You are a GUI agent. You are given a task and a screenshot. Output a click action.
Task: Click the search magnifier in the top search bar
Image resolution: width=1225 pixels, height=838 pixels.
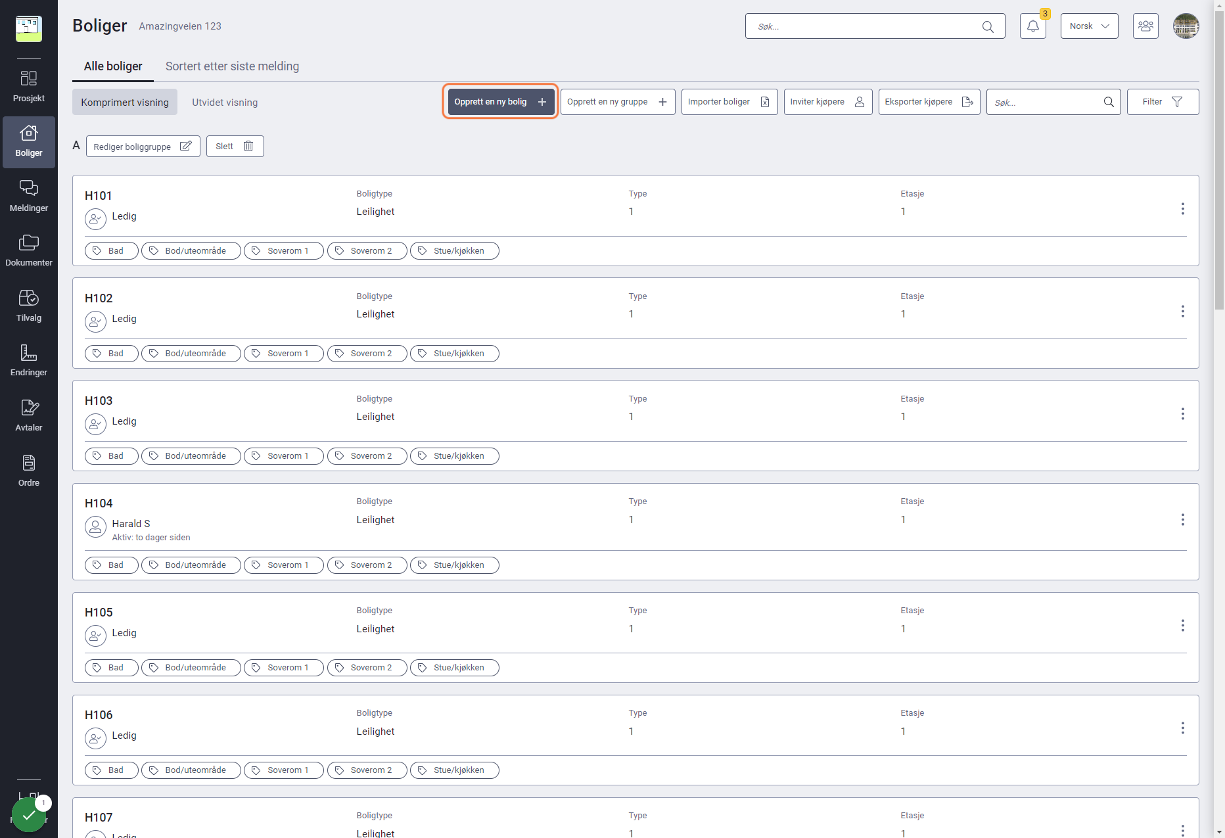coord(988,26)
